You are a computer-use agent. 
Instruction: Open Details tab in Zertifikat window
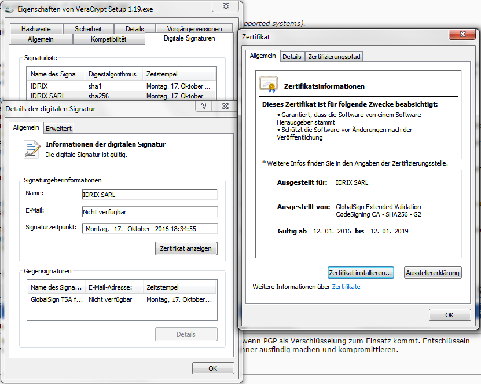[292, 57]
